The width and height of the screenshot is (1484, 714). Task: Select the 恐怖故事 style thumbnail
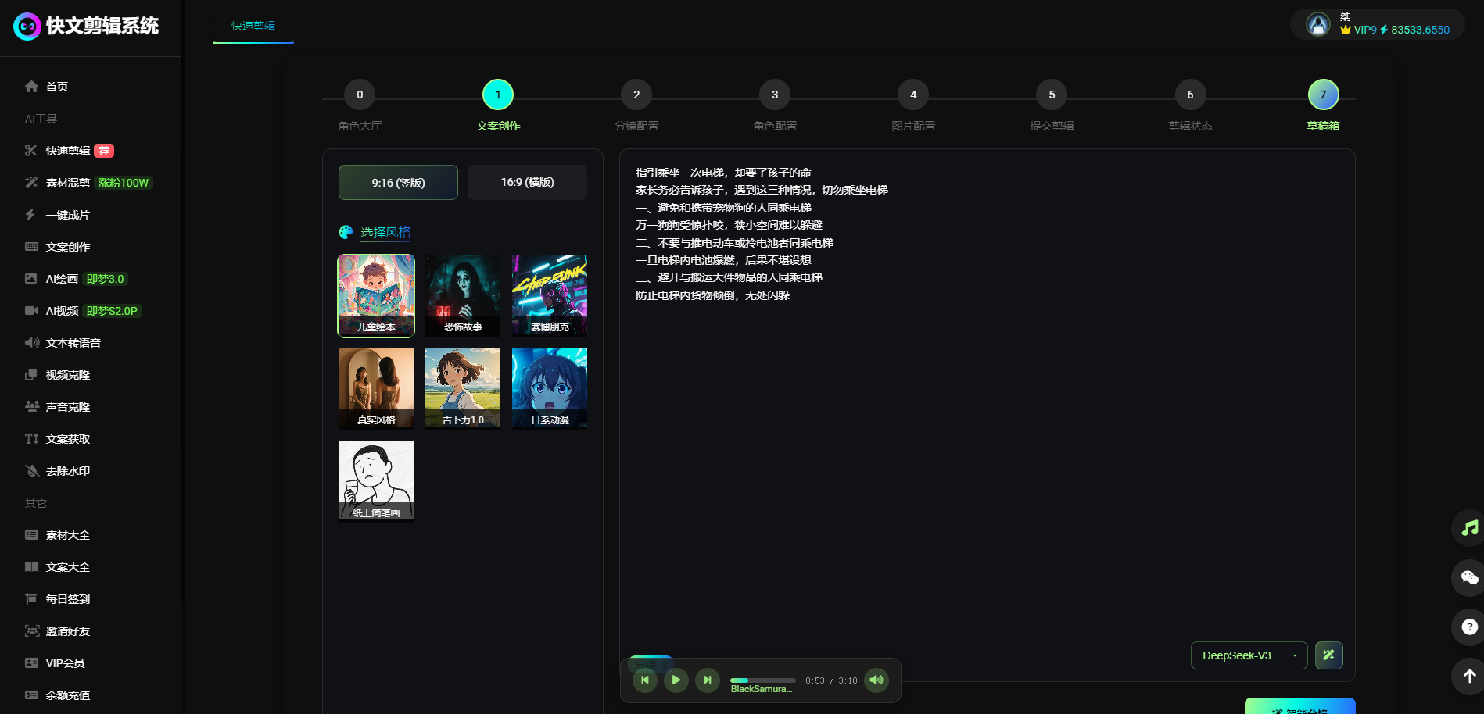point(462,295)
